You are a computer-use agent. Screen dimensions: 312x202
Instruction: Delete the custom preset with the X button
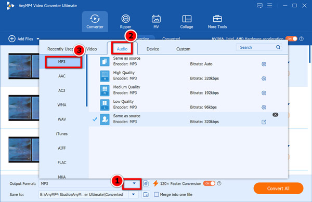point(275,115)
